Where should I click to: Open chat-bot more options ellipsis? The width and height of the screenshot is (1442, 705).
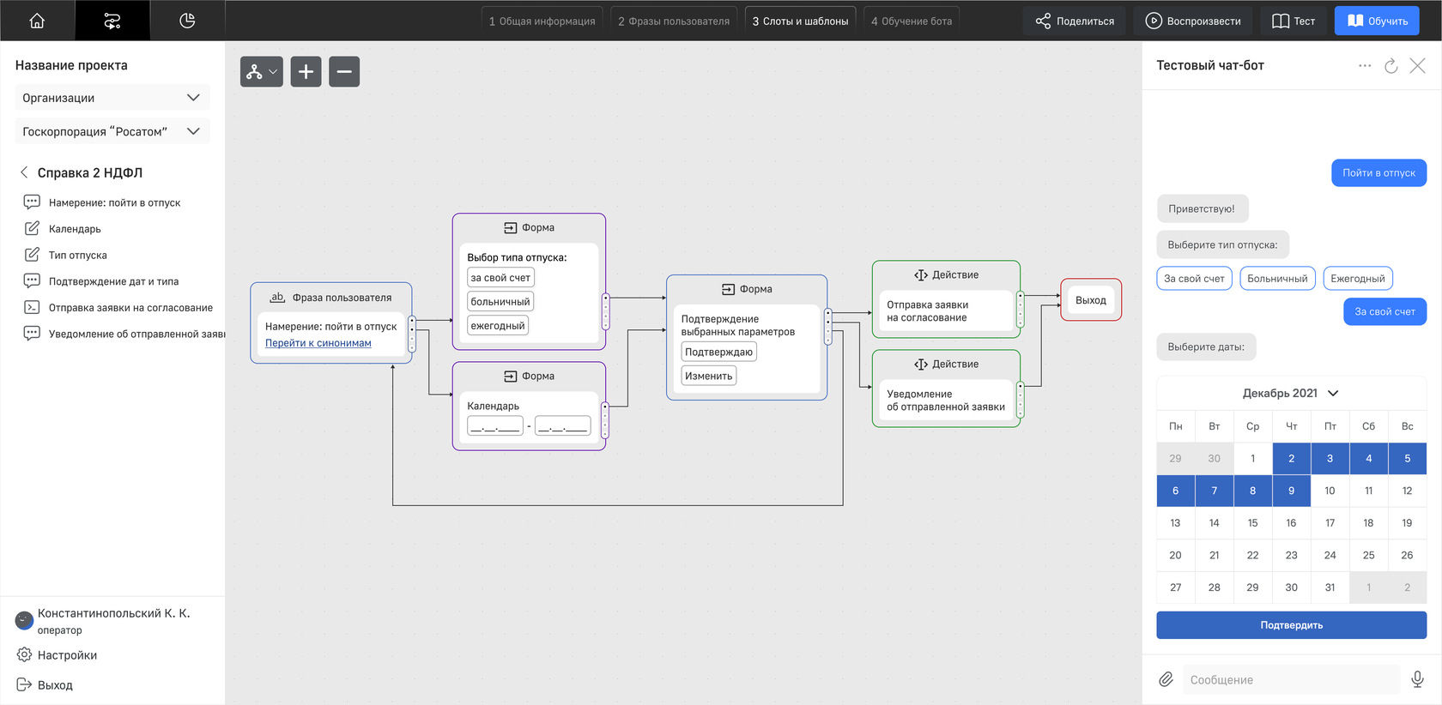[x=1365, y=66]
